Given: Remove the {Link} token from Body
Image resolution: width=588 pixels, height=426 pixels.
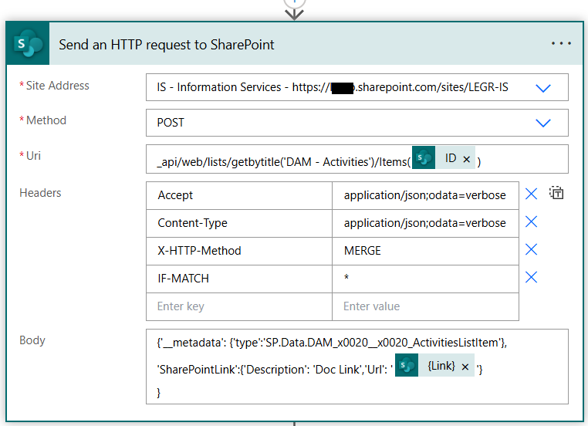Looking at the screenshot, I should [x=465, y=367].
